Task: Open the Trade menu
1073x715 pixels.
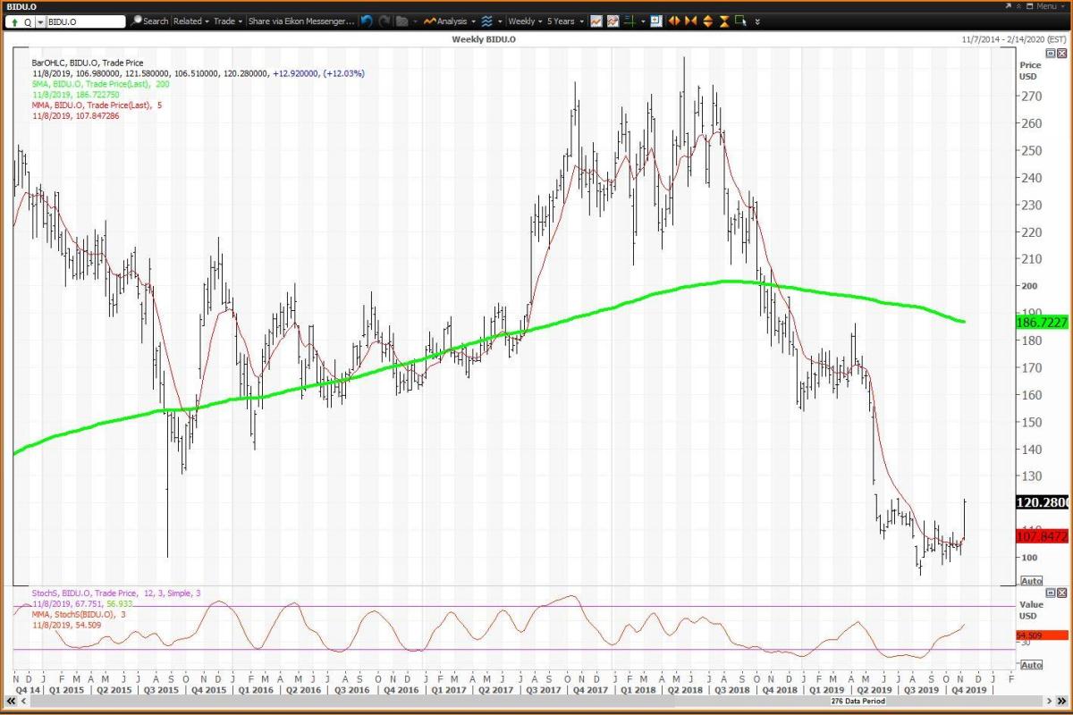Action: tap(228, 21)
